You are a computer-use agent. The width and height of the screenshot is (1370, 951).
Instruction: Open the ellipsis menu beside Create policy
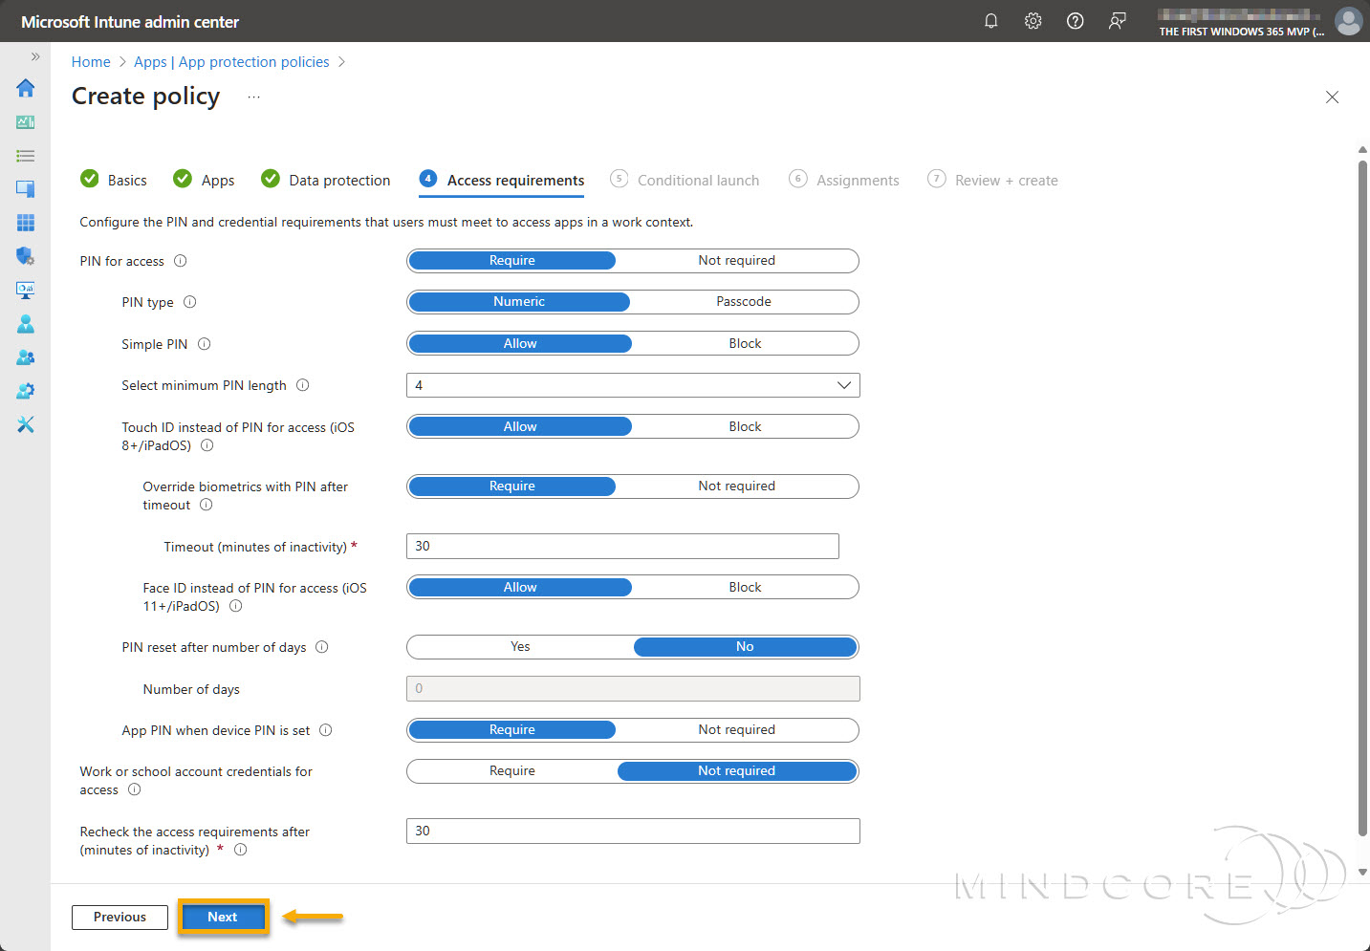253,97
